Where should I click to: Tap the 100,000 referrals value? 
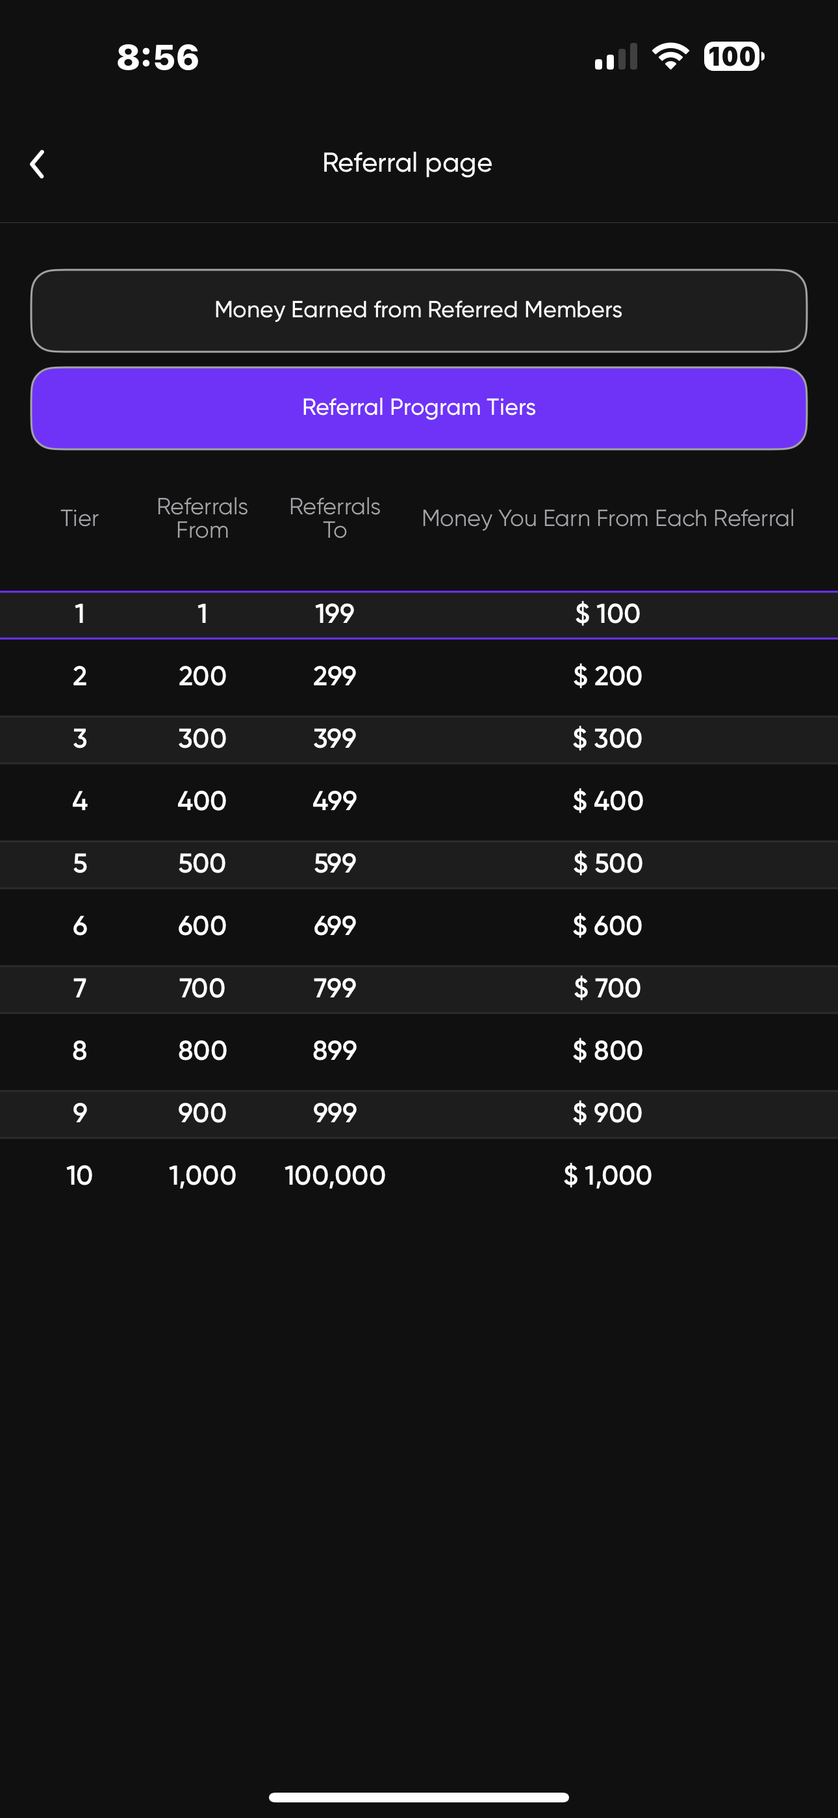click(x=335, y=1176)
